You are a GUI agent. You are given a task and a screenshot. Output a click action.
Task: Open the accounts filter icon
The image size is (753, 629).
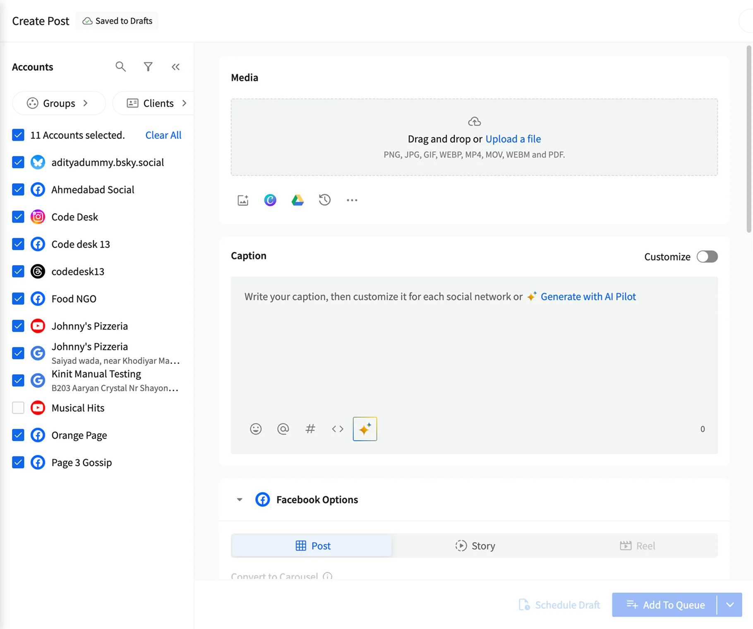pyautogui.click(x=148, y=67)
